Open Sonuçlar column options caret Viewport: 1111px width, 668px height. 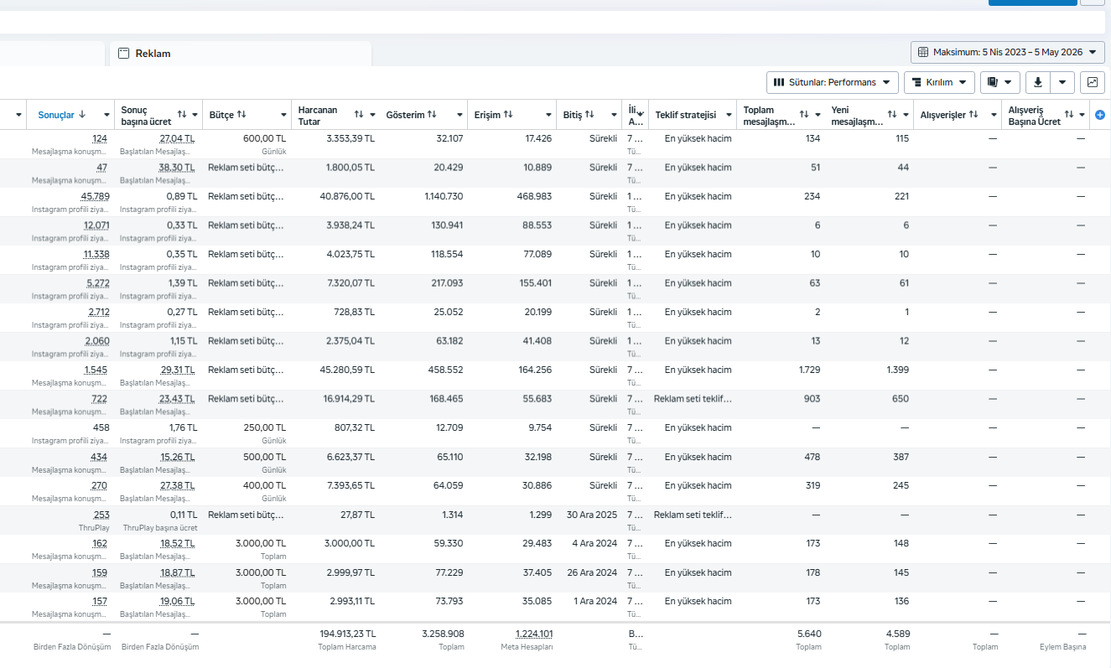106,115
